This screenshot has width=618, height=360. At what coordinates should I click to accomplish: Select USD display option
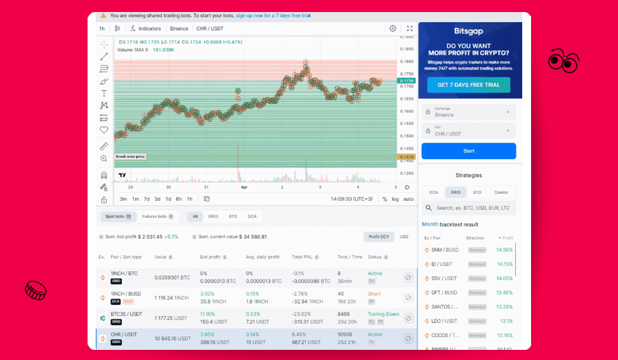(404, 236)
